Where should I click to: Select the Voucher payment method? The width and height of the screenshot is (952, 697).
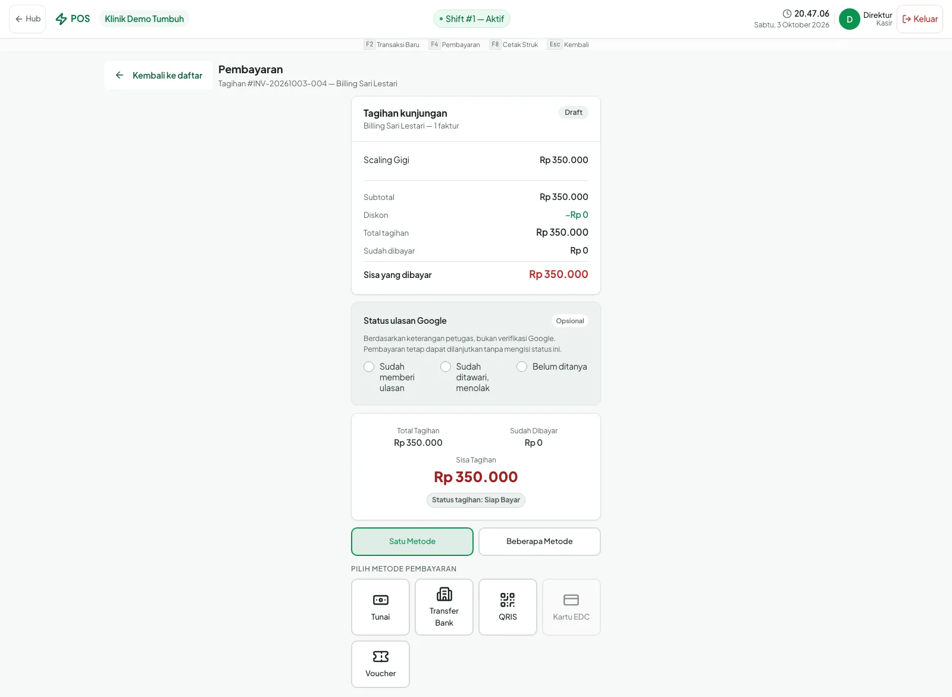point(380,664)
